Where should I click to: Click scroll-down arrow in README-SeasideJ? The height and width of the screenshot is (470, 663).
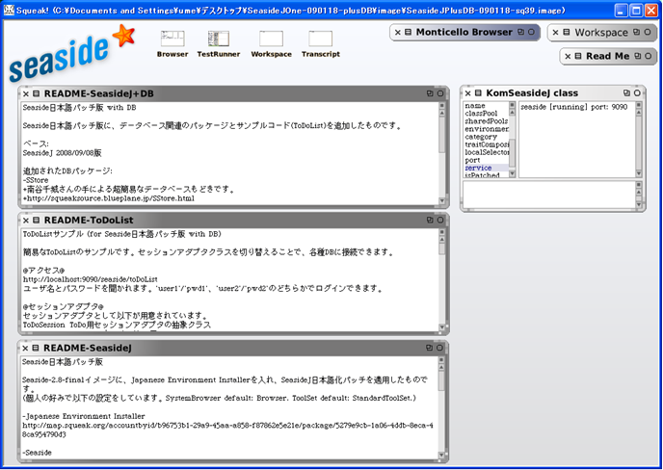[442, 456]
